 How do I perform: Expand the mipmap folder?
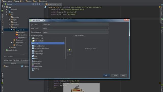pyautogui.click(x=9, y=25)
